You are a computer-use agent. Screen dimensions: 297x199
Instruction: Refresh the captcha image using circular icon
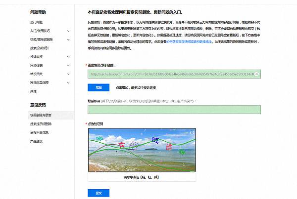(192, 133)
